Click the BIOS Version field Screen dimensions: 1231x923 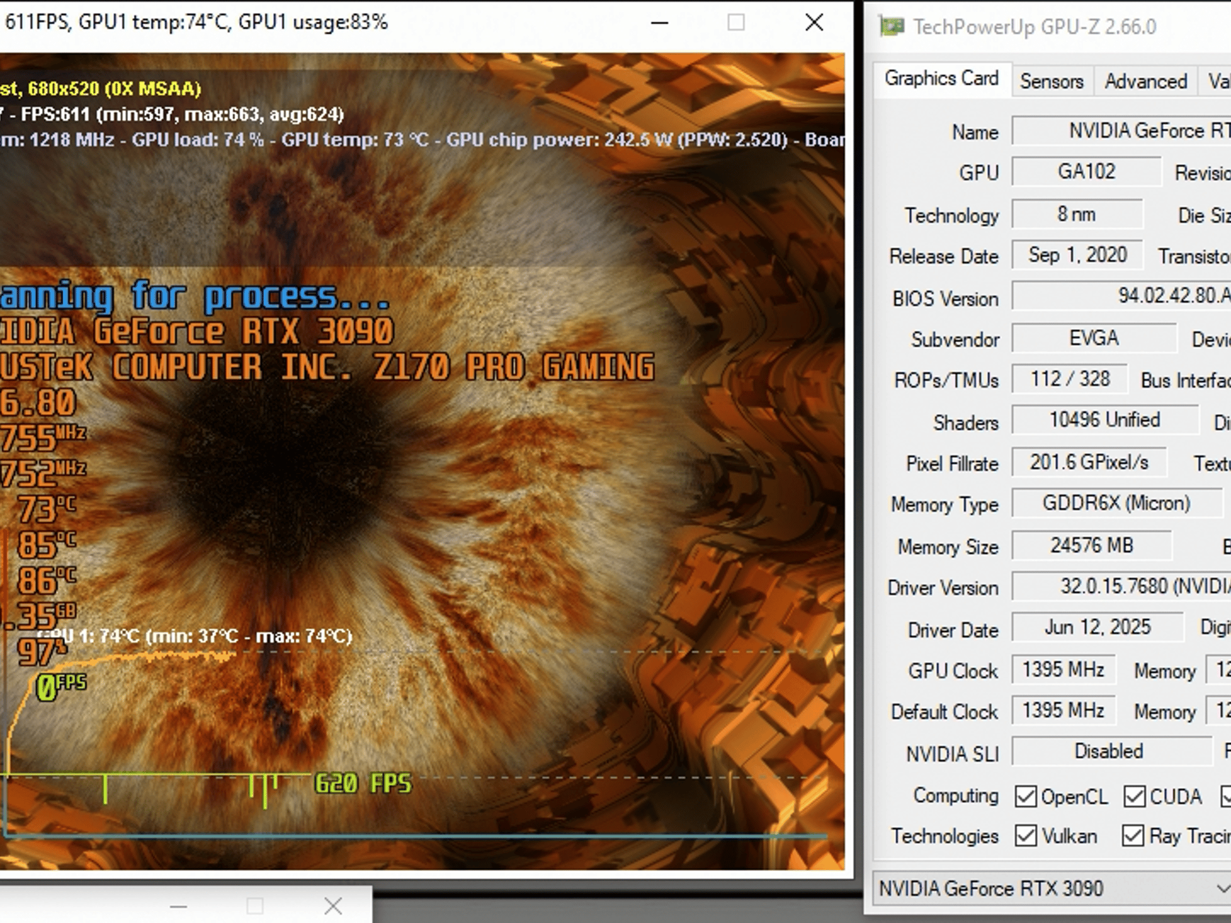coord(1122,296)
